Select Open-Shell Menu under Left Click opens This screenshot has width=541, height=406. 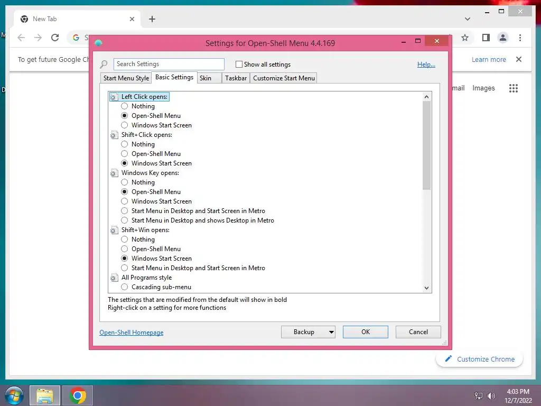click(125, 116)
